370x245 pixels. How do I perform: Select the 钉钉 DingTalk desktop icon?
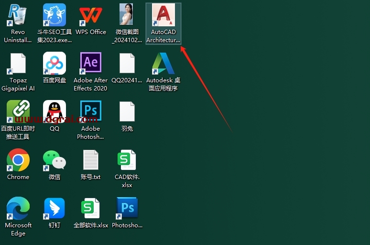(x=54, y=208)
